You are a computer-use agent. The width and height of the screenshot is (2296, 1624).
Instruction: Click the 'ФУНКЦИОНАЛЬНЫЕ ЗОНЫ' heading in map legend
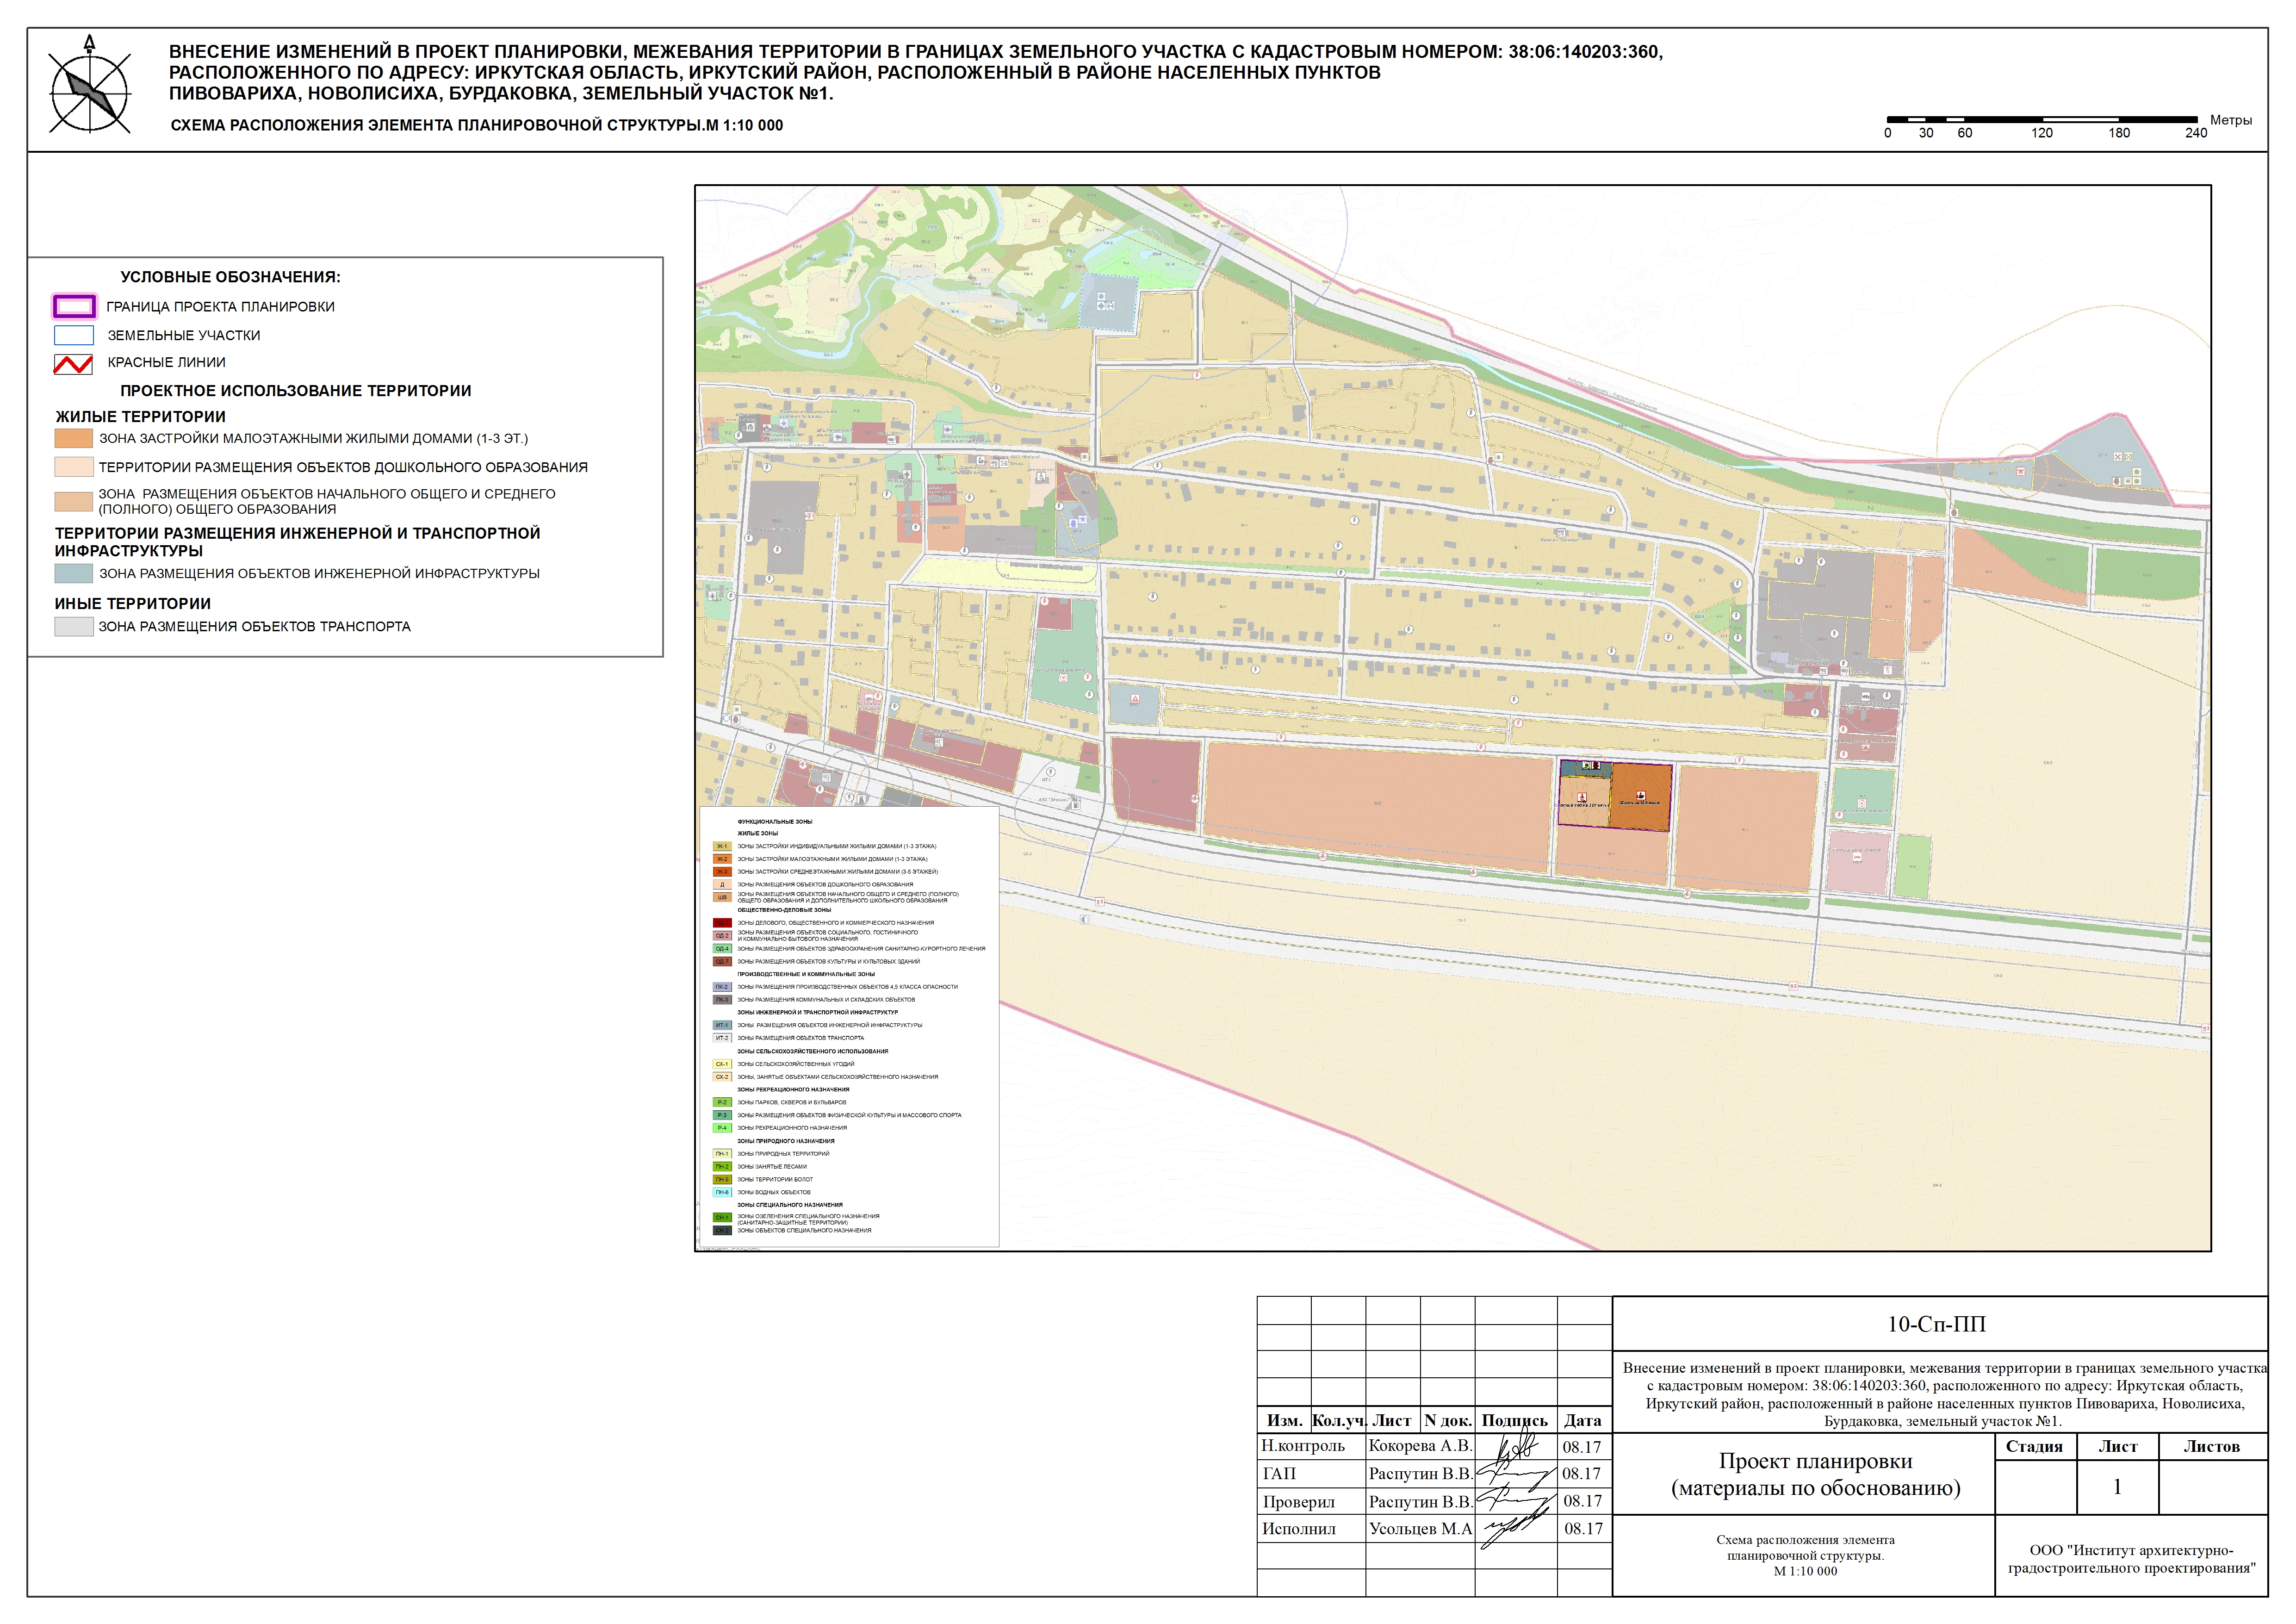(x=775, y=822)
